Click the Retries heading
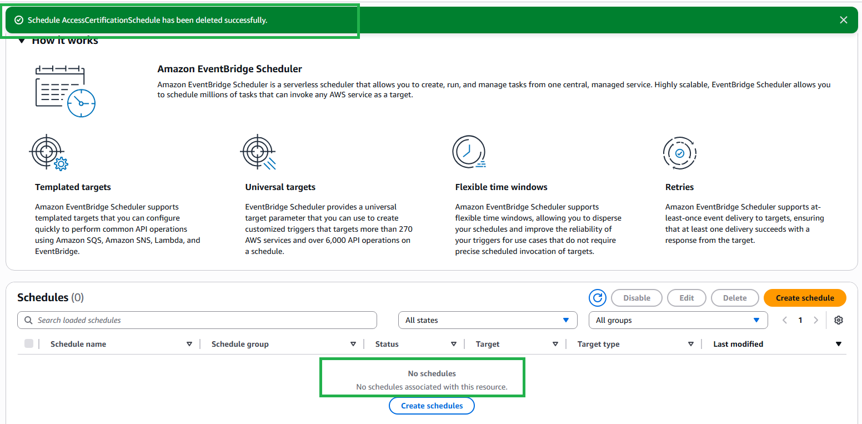Viewport: 862px width, 424px height. 680,187
